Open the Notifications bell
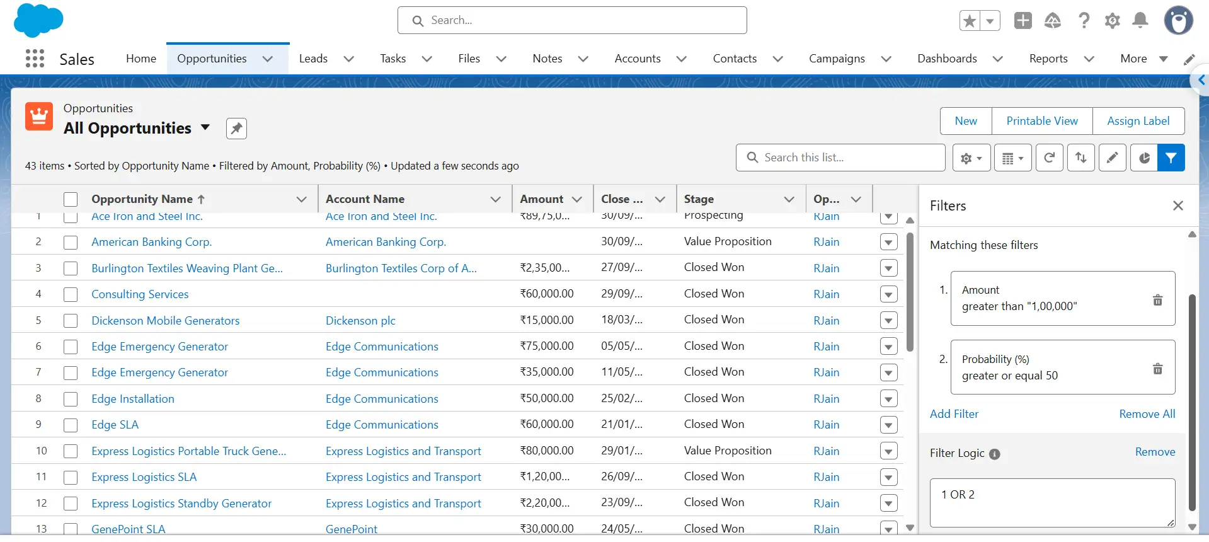Image resolution: width=1209 pixels, height=542 pixels. point(1140,21)
